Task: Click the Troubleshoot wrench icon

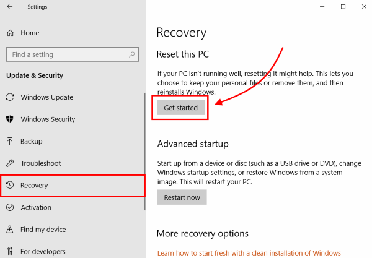Action: click(10, 163)
